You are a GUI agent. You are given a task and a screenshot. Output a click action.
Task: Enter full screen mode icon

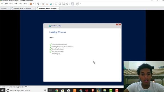63,4
